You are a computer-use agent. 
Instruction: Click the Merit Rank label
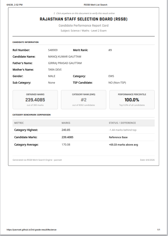(x=80, y=50)
